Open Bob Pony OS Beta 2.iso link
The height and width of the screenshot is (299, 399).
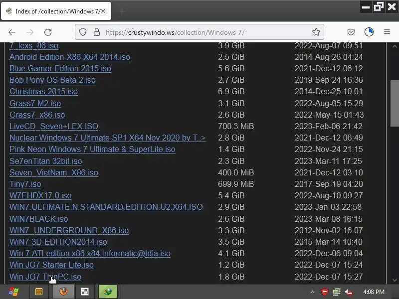[x=52, y=80]
